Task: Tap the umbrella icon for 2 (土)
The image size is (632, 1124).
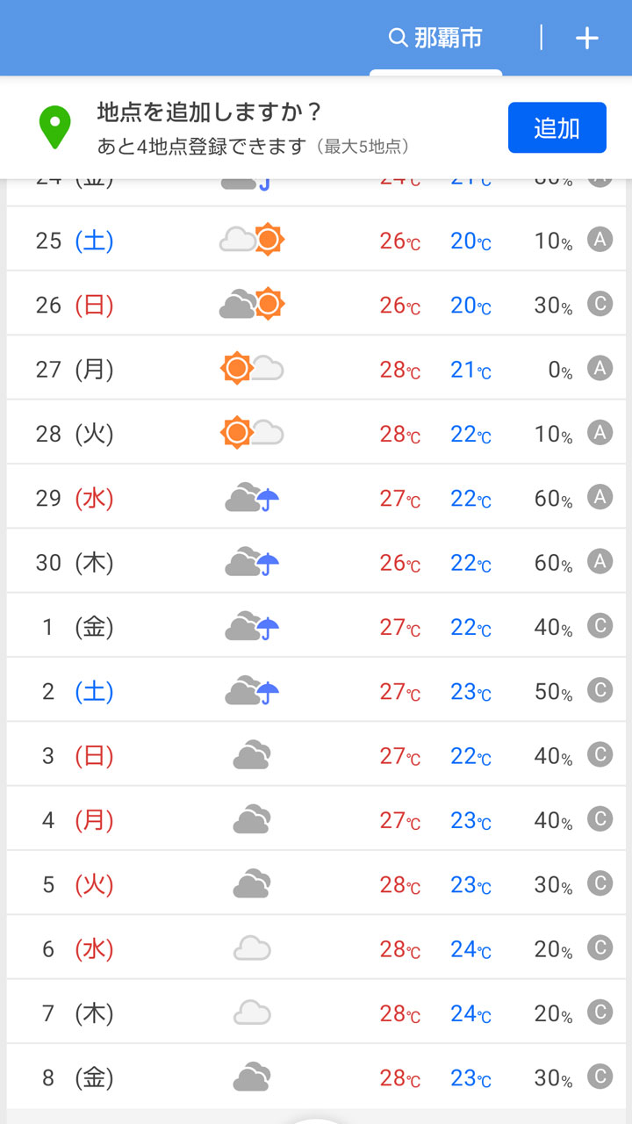Action: 269,693
